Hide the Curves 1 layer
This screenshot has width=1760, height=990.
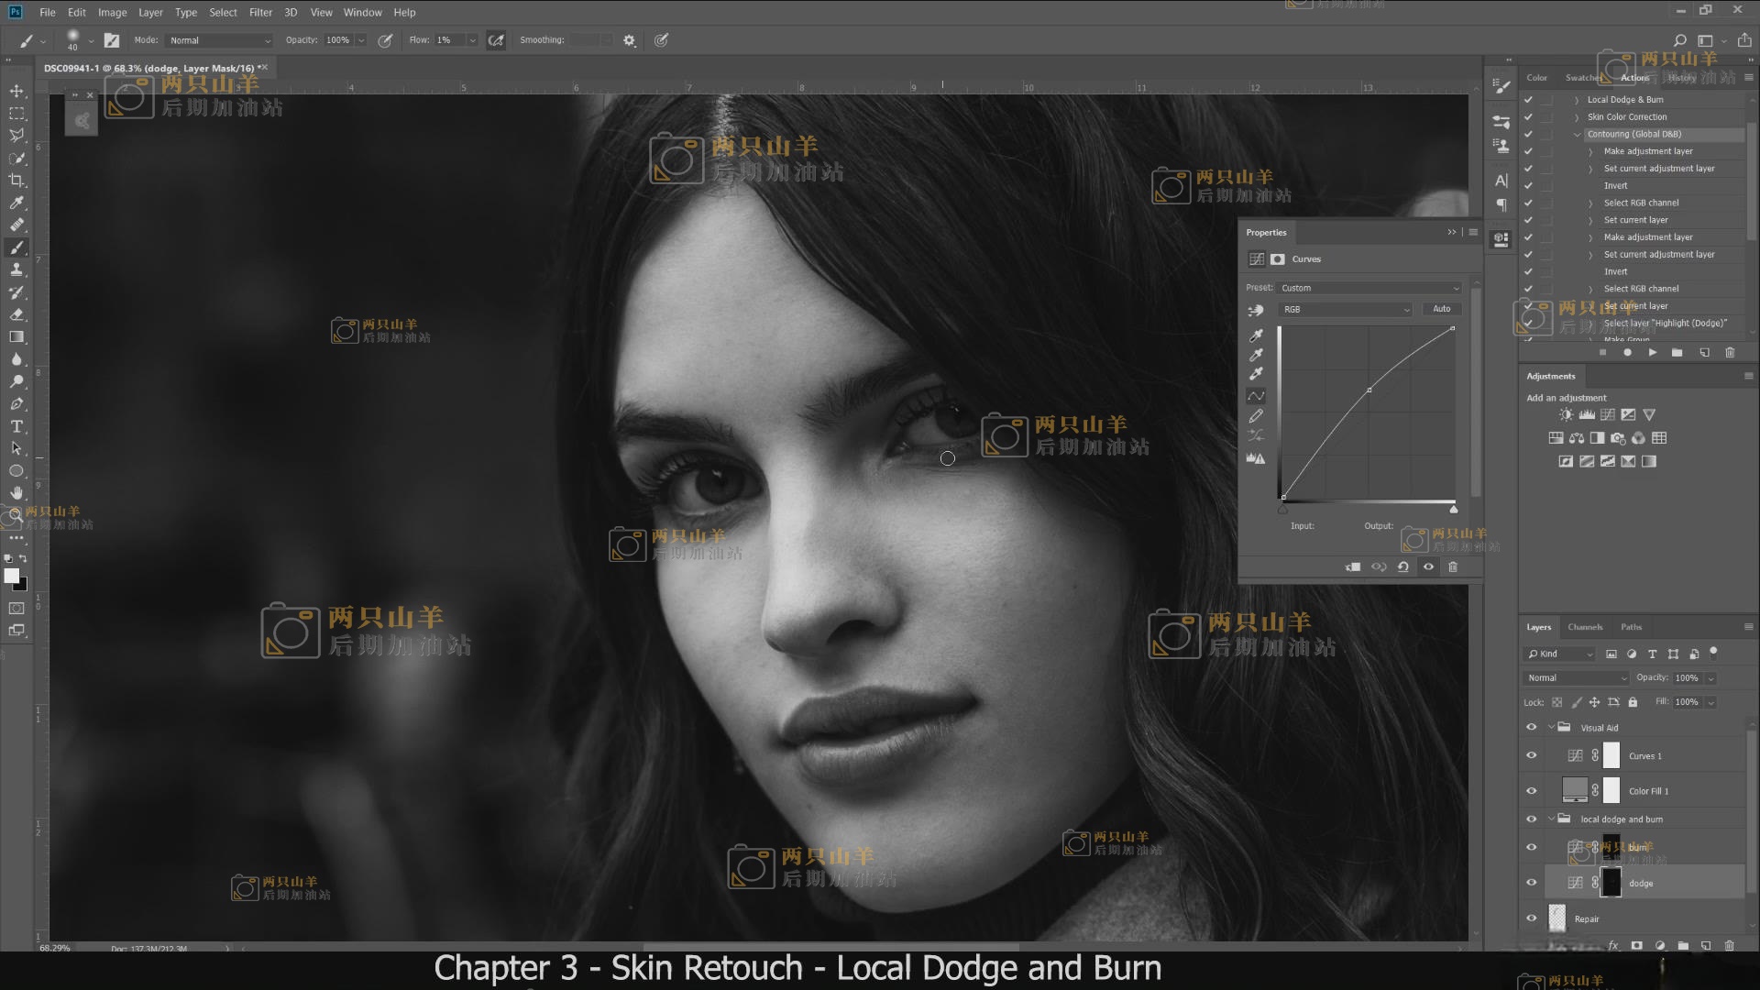[1531, 756]
